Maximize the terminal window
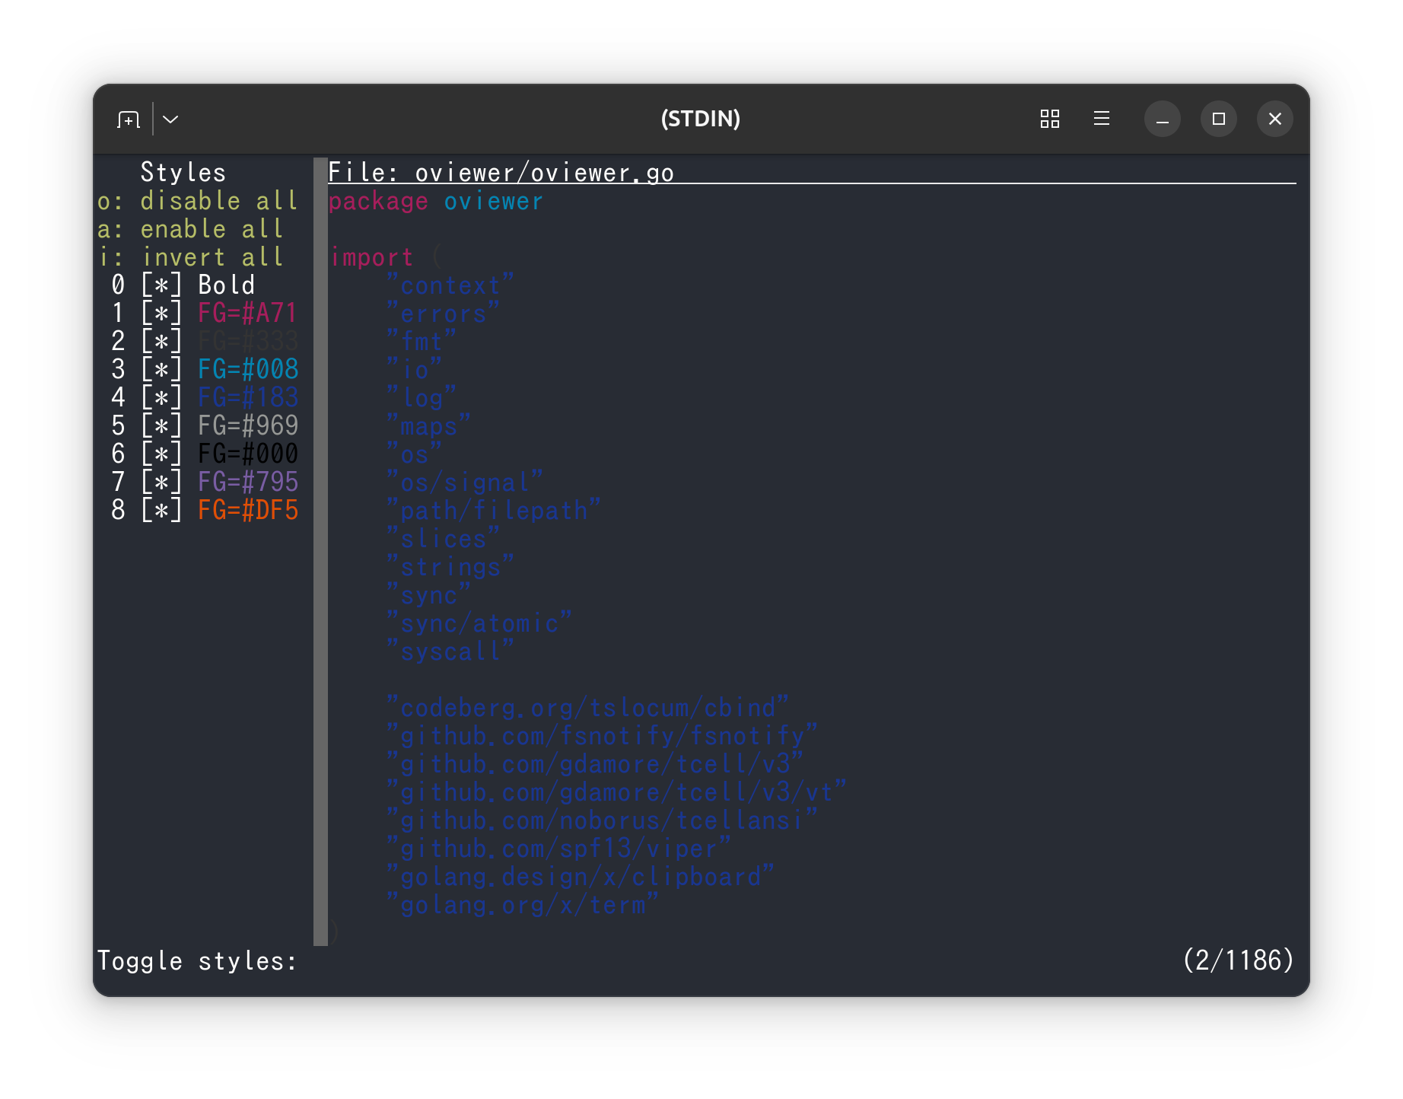This screenshot has width=1403, height=1099. pos(1218,119)
